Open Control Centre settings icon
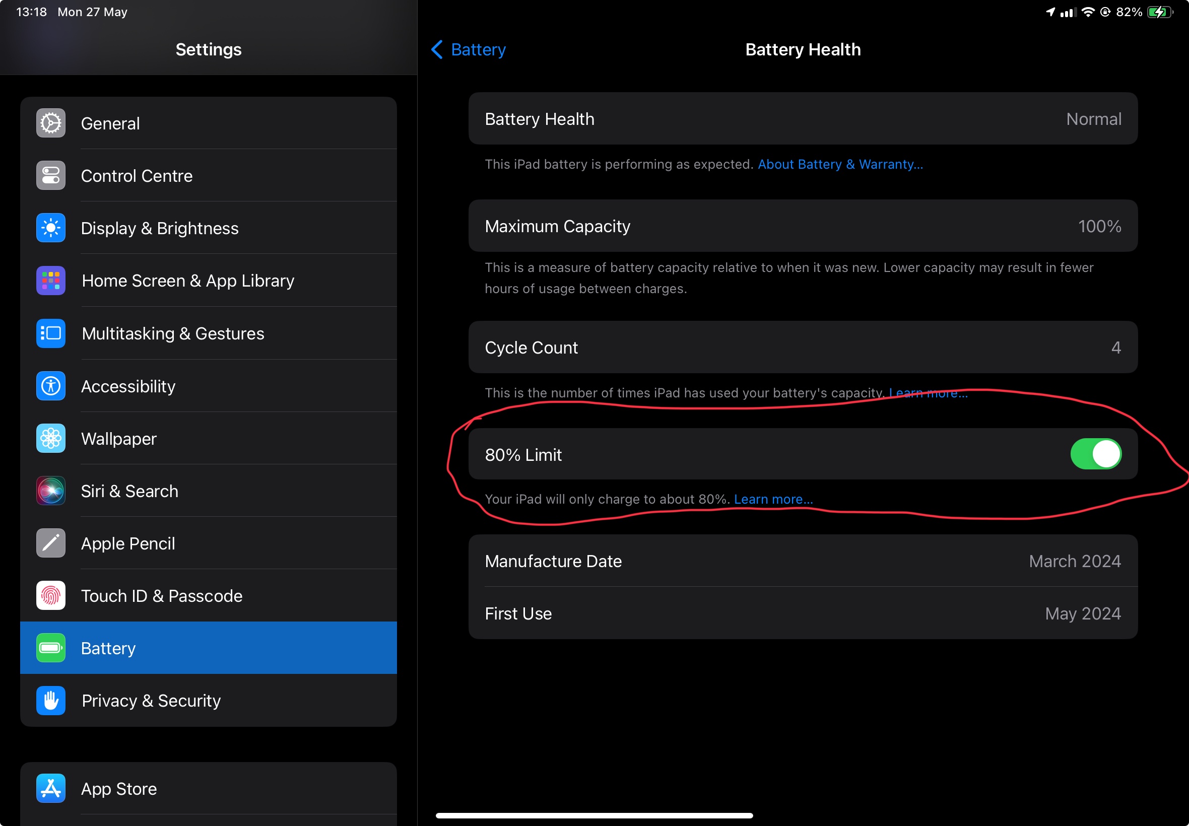This screenshot has height=826, width=1189. 51,175
